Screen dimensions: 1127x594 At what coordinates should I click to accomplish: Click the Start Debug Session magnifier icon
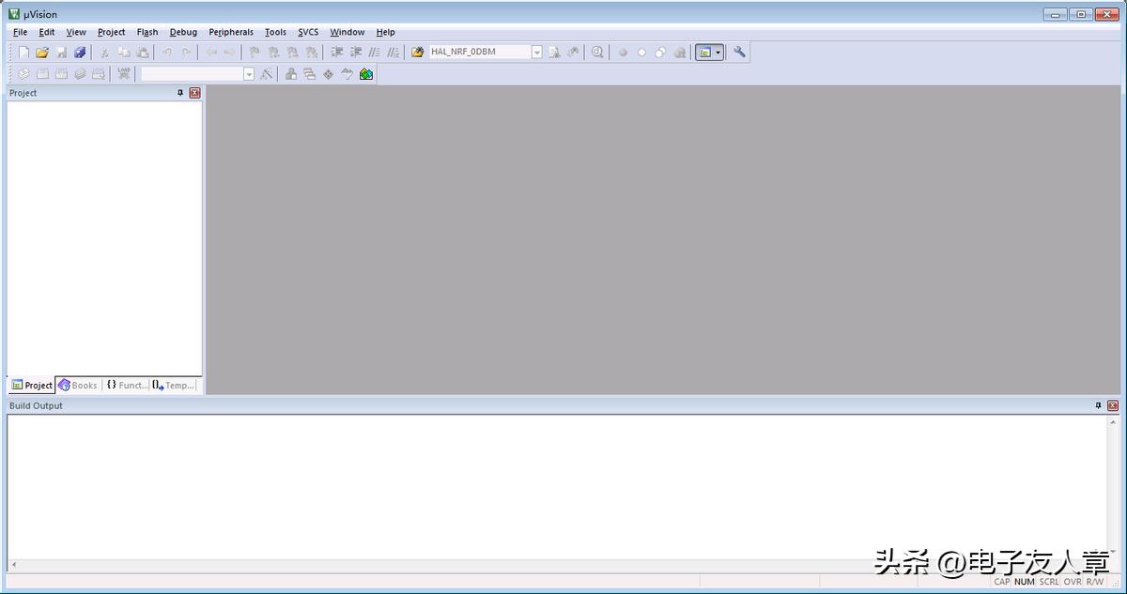pyautogui.click(x=597, y=53)
